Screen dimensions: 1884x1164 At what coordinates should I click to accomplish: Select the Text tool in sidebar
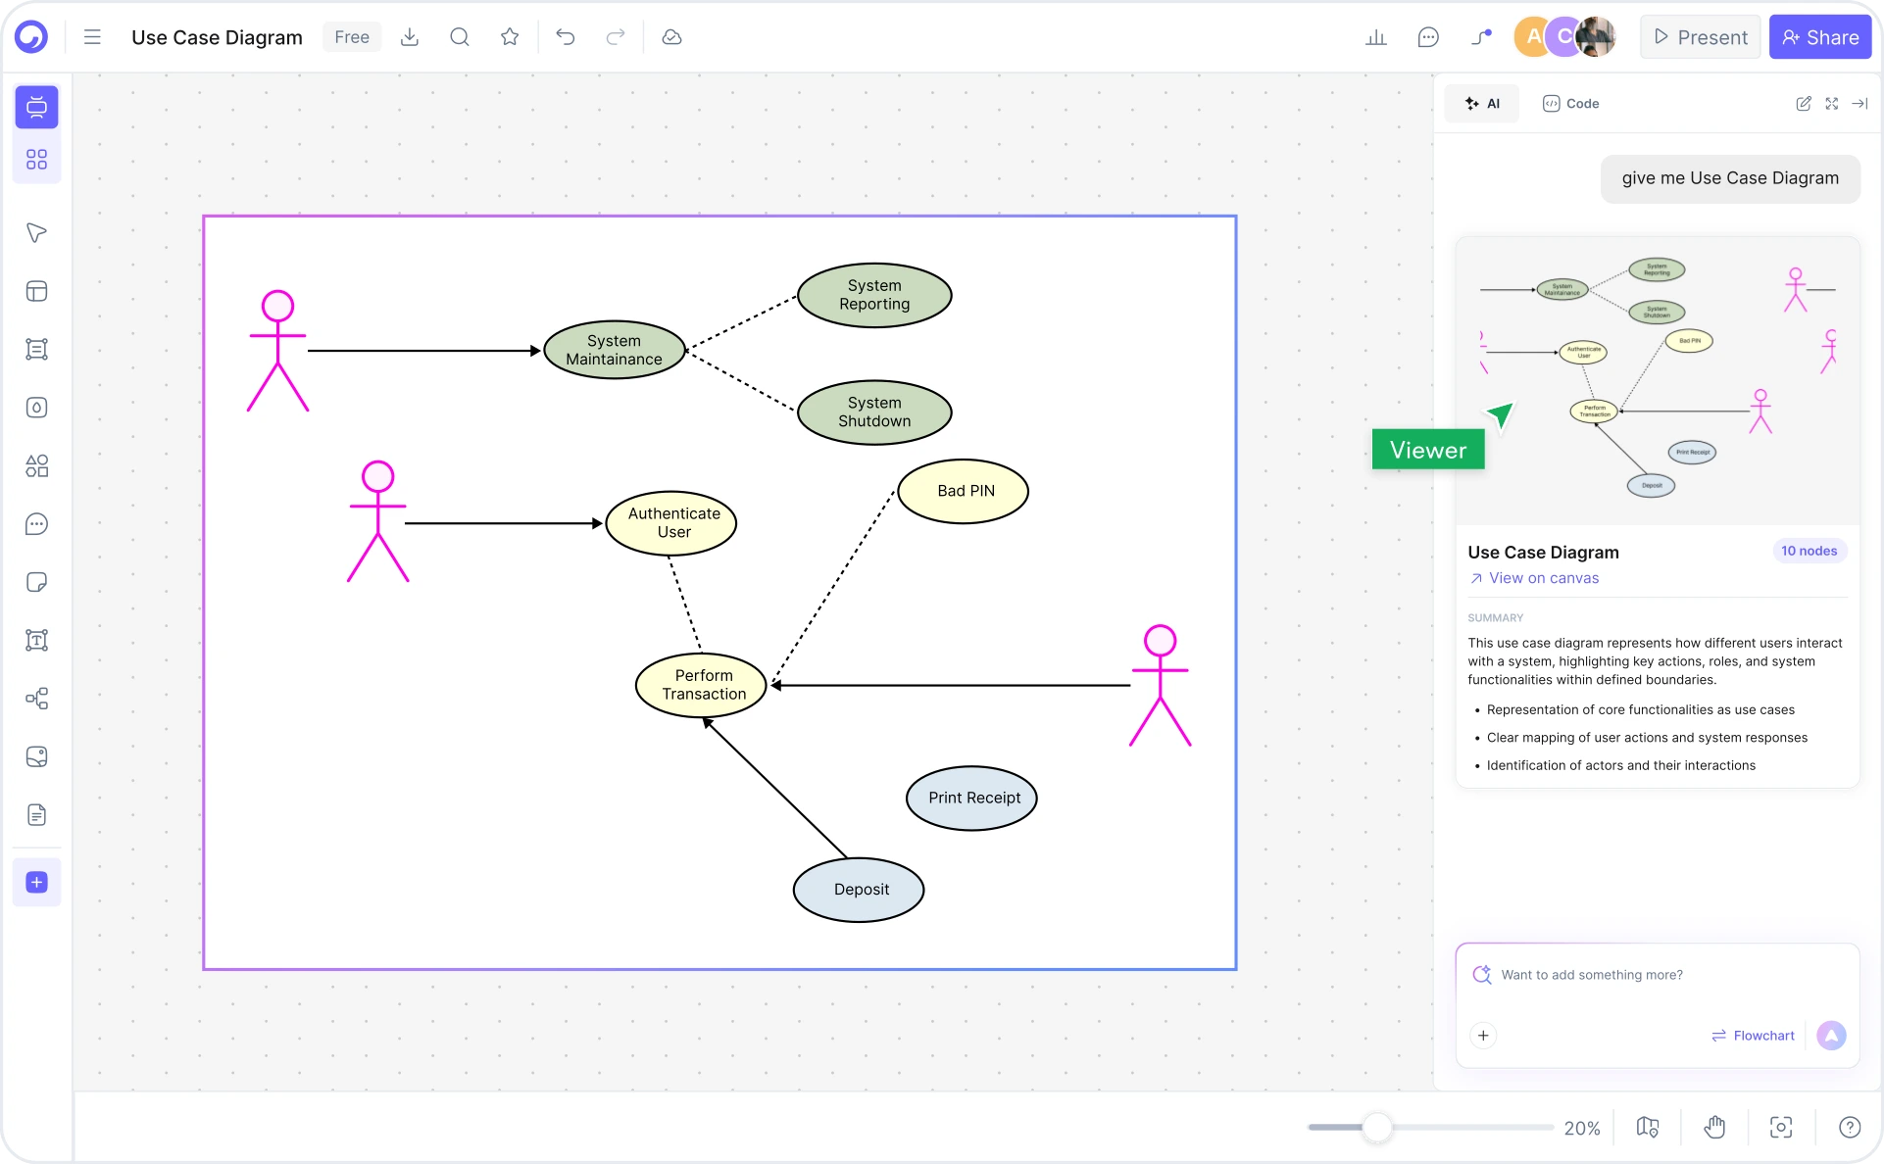(36, 641)
